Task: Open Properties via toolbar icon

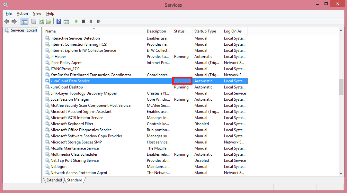Action: [x=34, y=21]
